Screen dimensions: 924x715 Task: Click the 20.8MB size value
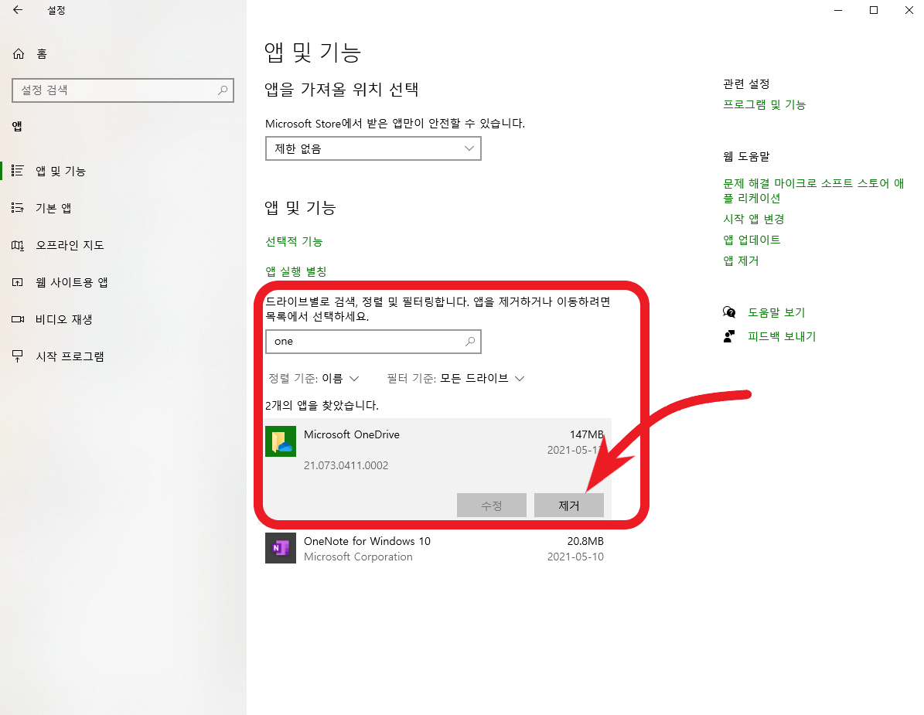585,541
